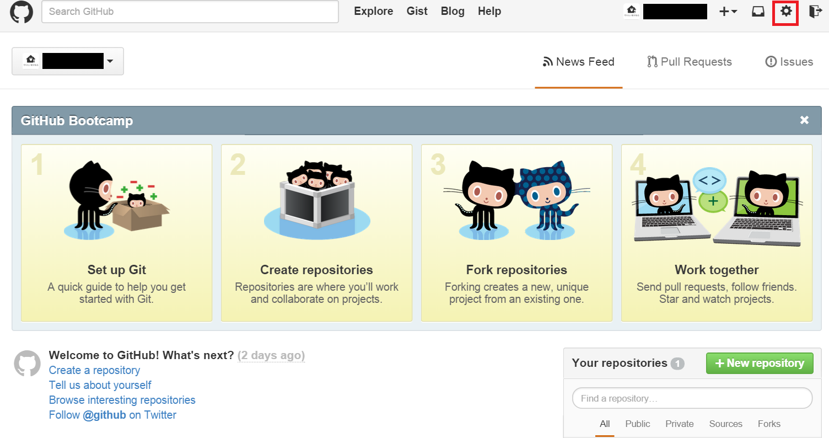
Task: Click your profile avatar in the header
Action: click(632, 11)
